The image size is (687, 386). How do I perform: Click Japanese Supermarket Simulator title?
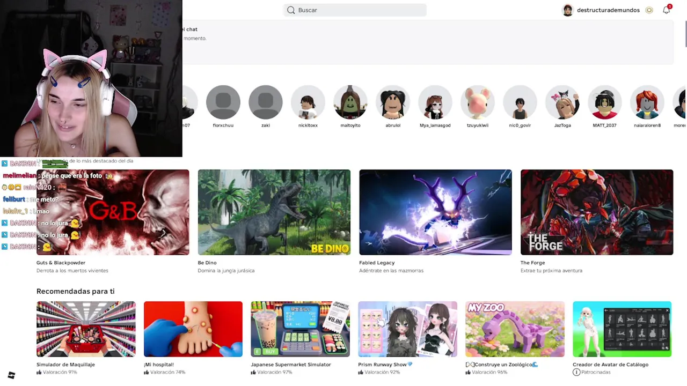pos(291,365)
